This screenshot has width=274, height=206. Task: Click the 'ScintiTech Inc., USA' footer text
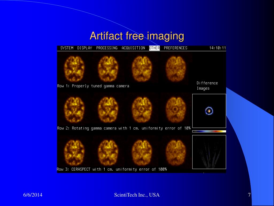pyautogui.click(x=137, y=195)
